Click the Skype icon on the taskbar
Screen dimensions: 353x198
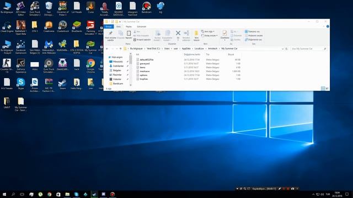[76, 194]
